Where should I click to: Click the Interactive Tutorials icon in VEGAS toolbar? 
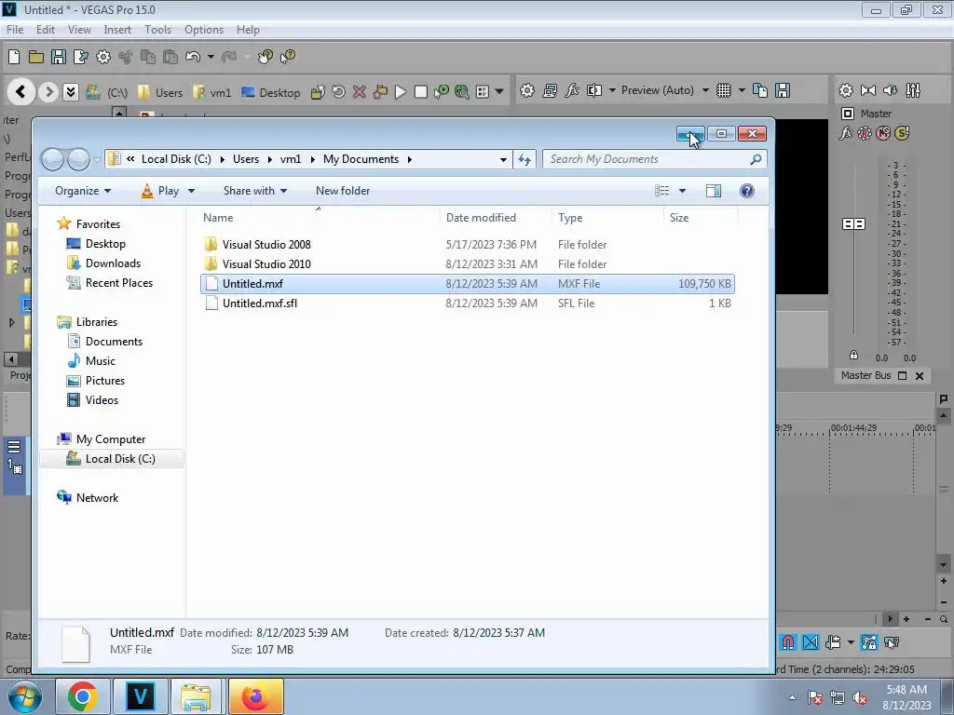click(265, 57)
